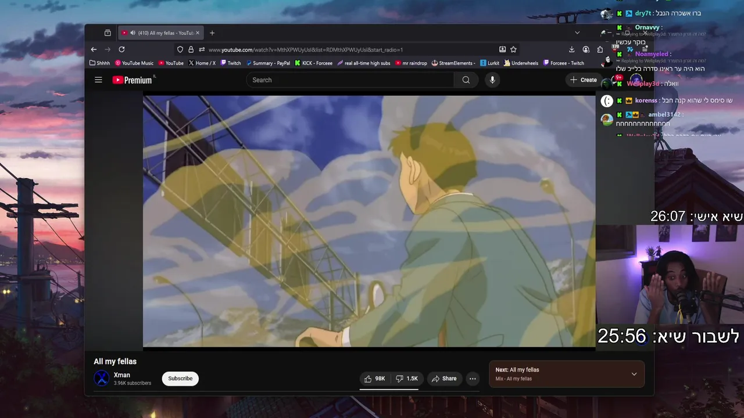Click the 3.96K subscribers text

point(133,383)
